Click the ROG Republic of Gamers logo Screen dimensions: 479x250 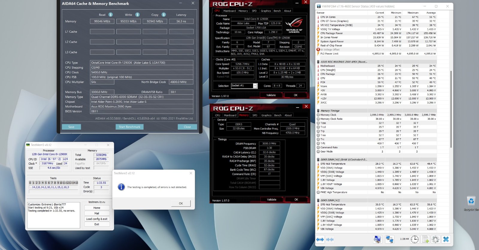pos(294,25)
